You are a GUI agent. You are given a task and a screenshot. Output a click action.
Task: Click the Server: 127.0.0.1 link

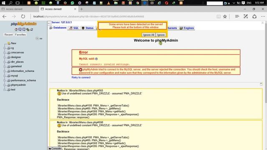[x=61, y=22]
